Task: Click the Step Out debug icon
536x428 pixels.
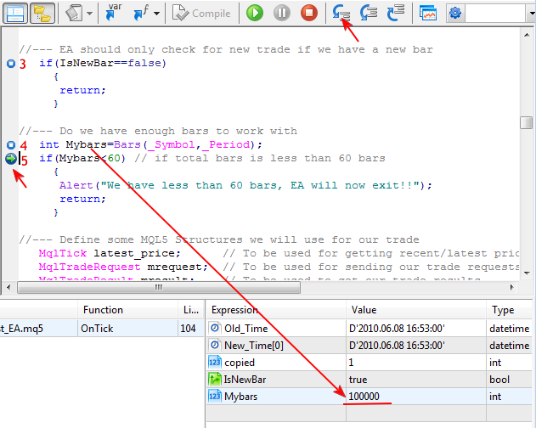Action: (396, 14)
